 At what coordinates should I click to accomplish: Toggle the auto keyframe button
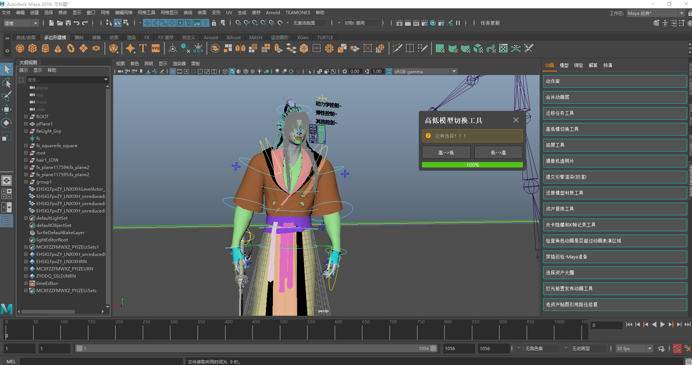(x=677, y=348)
